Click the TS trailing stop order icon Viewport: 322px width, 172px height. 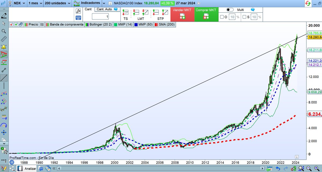point(125,12)
